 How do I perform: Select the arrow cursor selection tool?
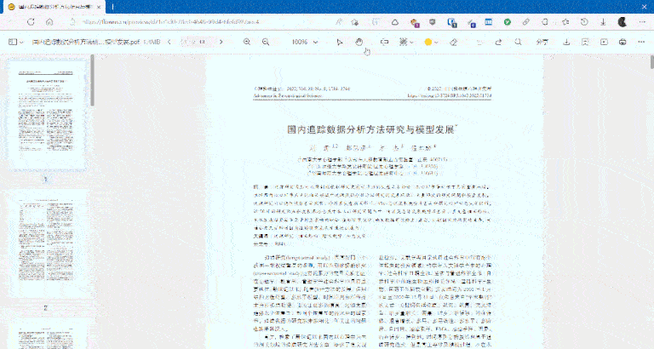(340, 42)
